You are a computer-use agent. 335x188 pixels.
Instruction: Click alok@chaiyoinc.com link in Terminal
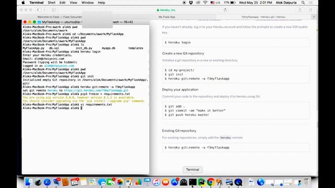[59, 66]
